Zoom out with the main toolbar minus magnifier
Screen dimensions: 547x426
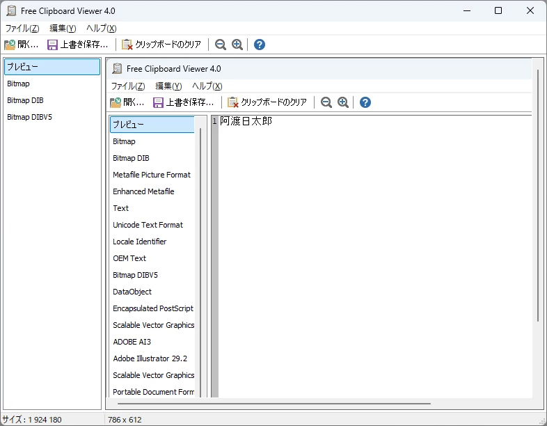[220, 45]
